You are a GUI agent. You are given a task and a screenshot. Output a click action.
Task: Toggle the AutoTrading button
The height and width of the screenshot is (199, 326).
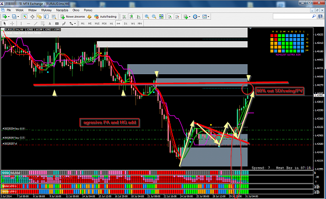click(105, 17)
